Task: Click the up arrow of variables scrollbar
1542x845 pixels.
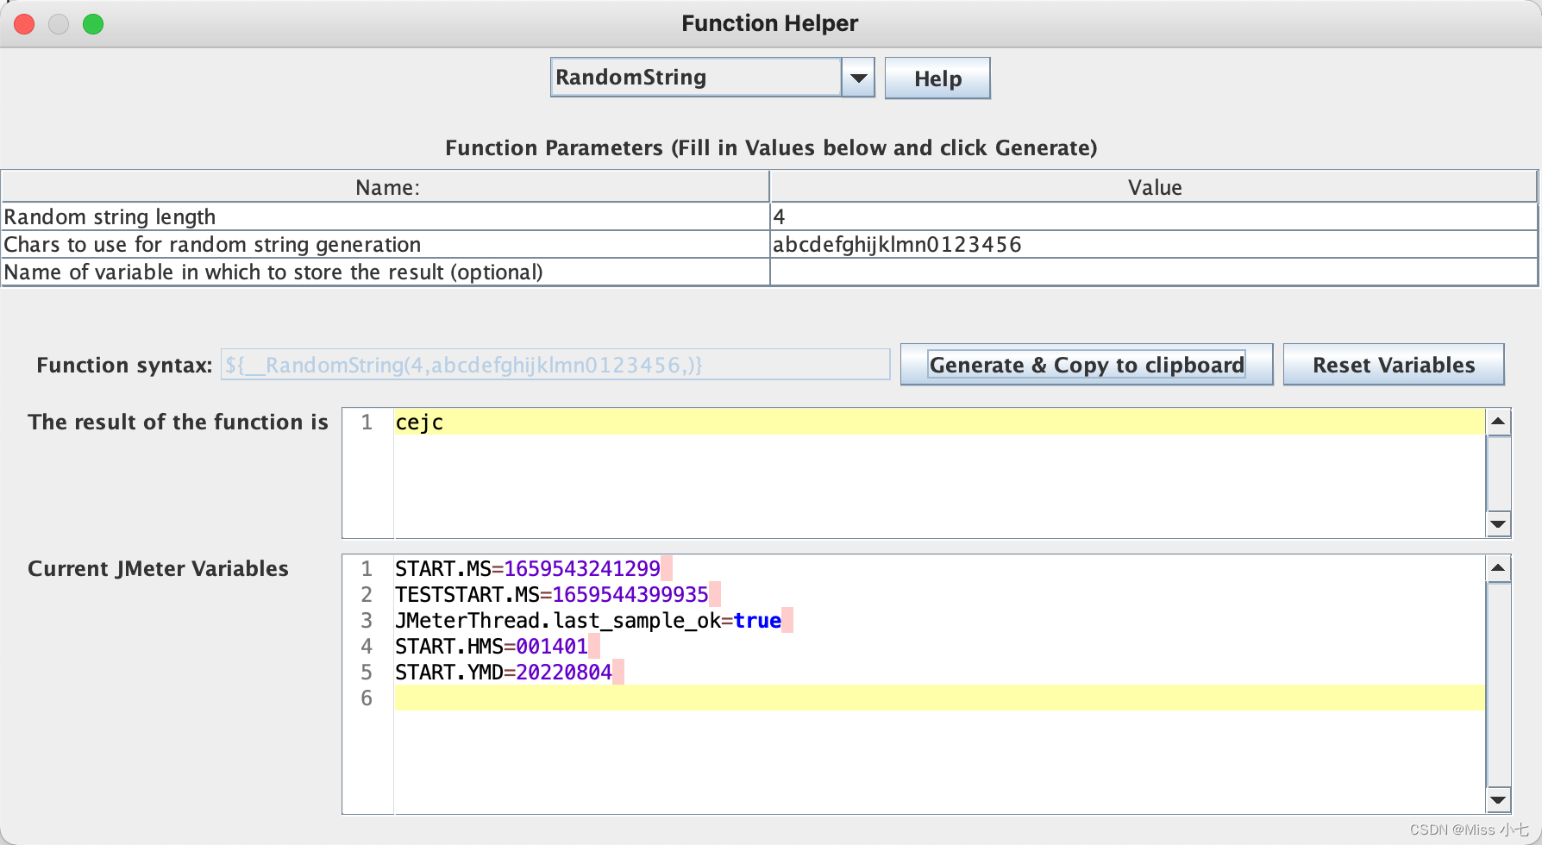Action: [1499, 568]
